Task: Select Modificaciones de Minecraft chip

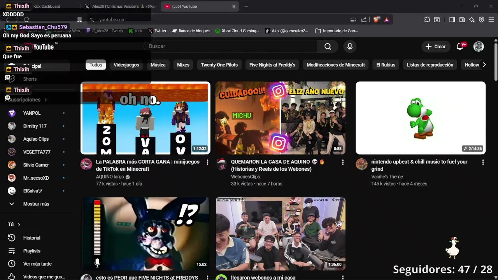Action: (x=336, y=65)
